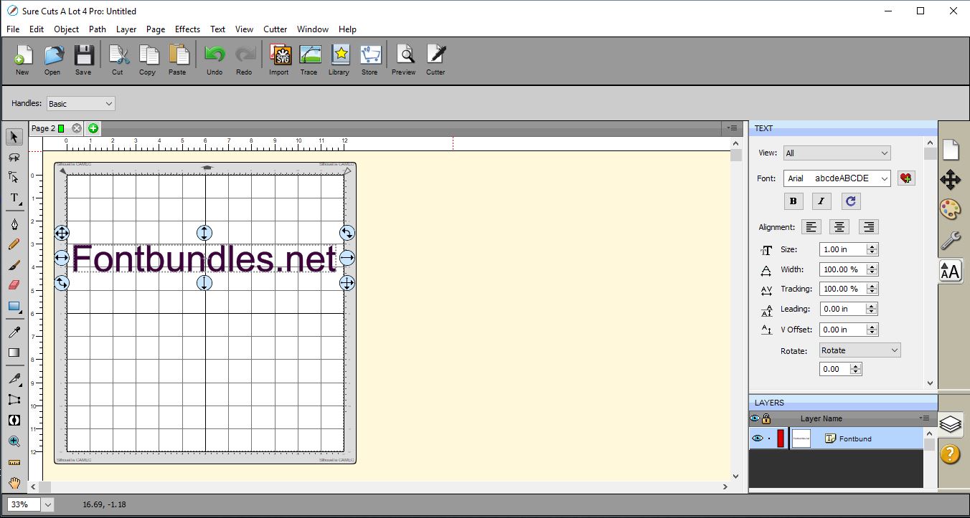Viewport: 970px width, 518px height.
Task: Align text left
Action: click(x=811, y=227)
